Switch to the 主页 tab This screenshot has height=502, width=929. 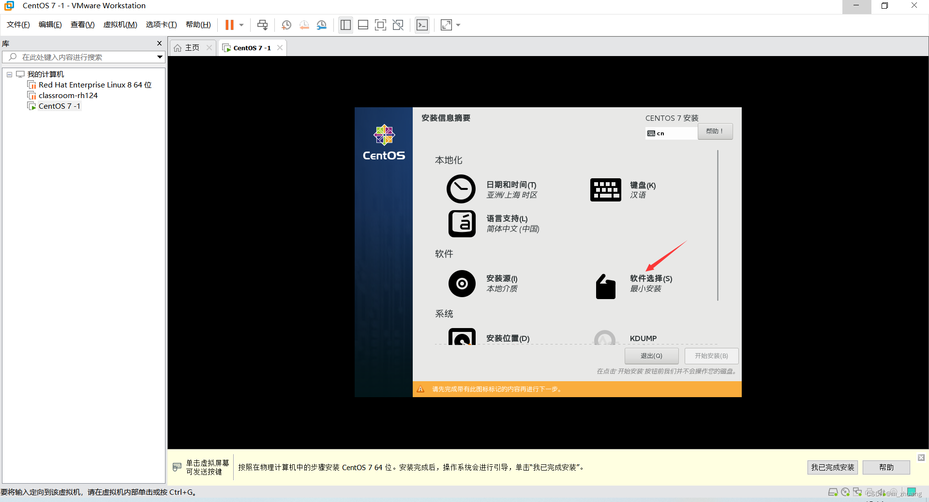click(x=192, y=48)
